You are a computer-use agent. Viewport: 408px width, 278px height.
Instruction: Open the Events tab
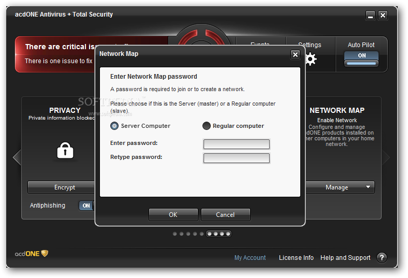click(260, 43)
